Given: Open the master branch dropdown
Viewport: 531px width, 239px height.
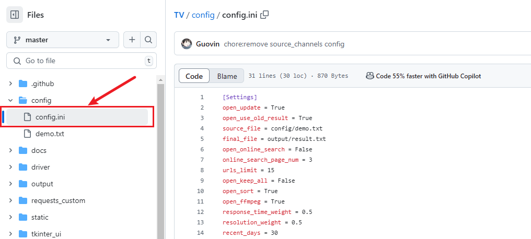Looking at the screenshot, I should 63,40.
